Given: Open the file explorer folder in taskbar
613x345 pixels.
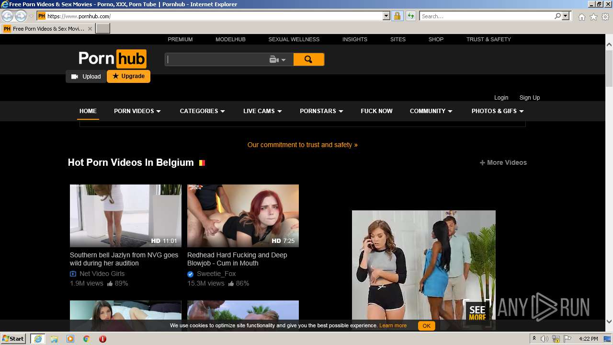Looking at the screenshot, I should tap(54, 339).
